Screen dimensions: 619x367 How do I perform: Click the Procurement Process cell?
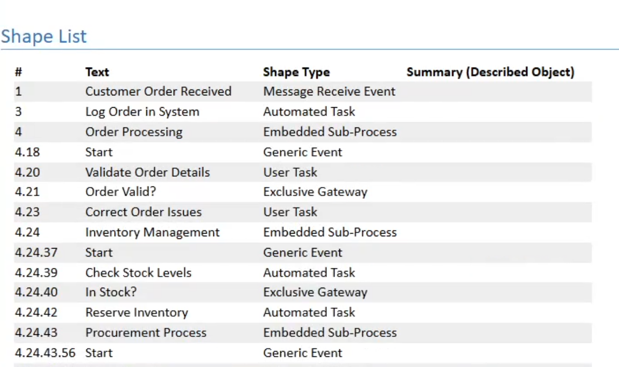(146, 333)
